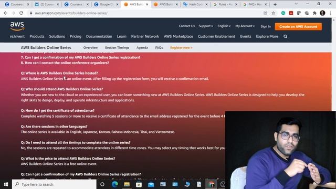This screenshot has height=189, width=336.
Task: Open the Mail app from the taskbar
Action: [151, 184]
